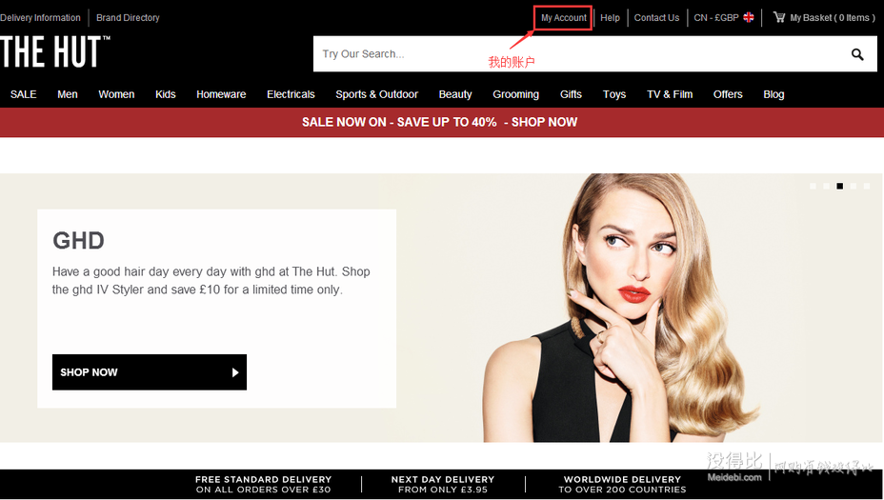Select the fourth carousel slide dot

pos(853,186)
